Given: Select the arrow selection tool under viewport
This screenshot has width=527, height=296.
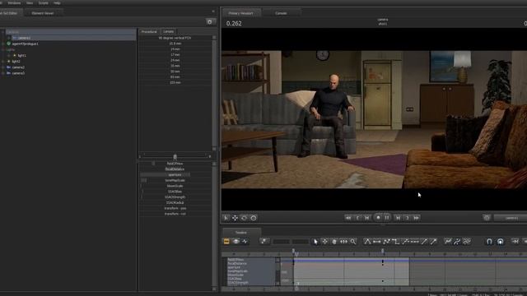Looking at the screenshot, I should [x=226, y=218].
